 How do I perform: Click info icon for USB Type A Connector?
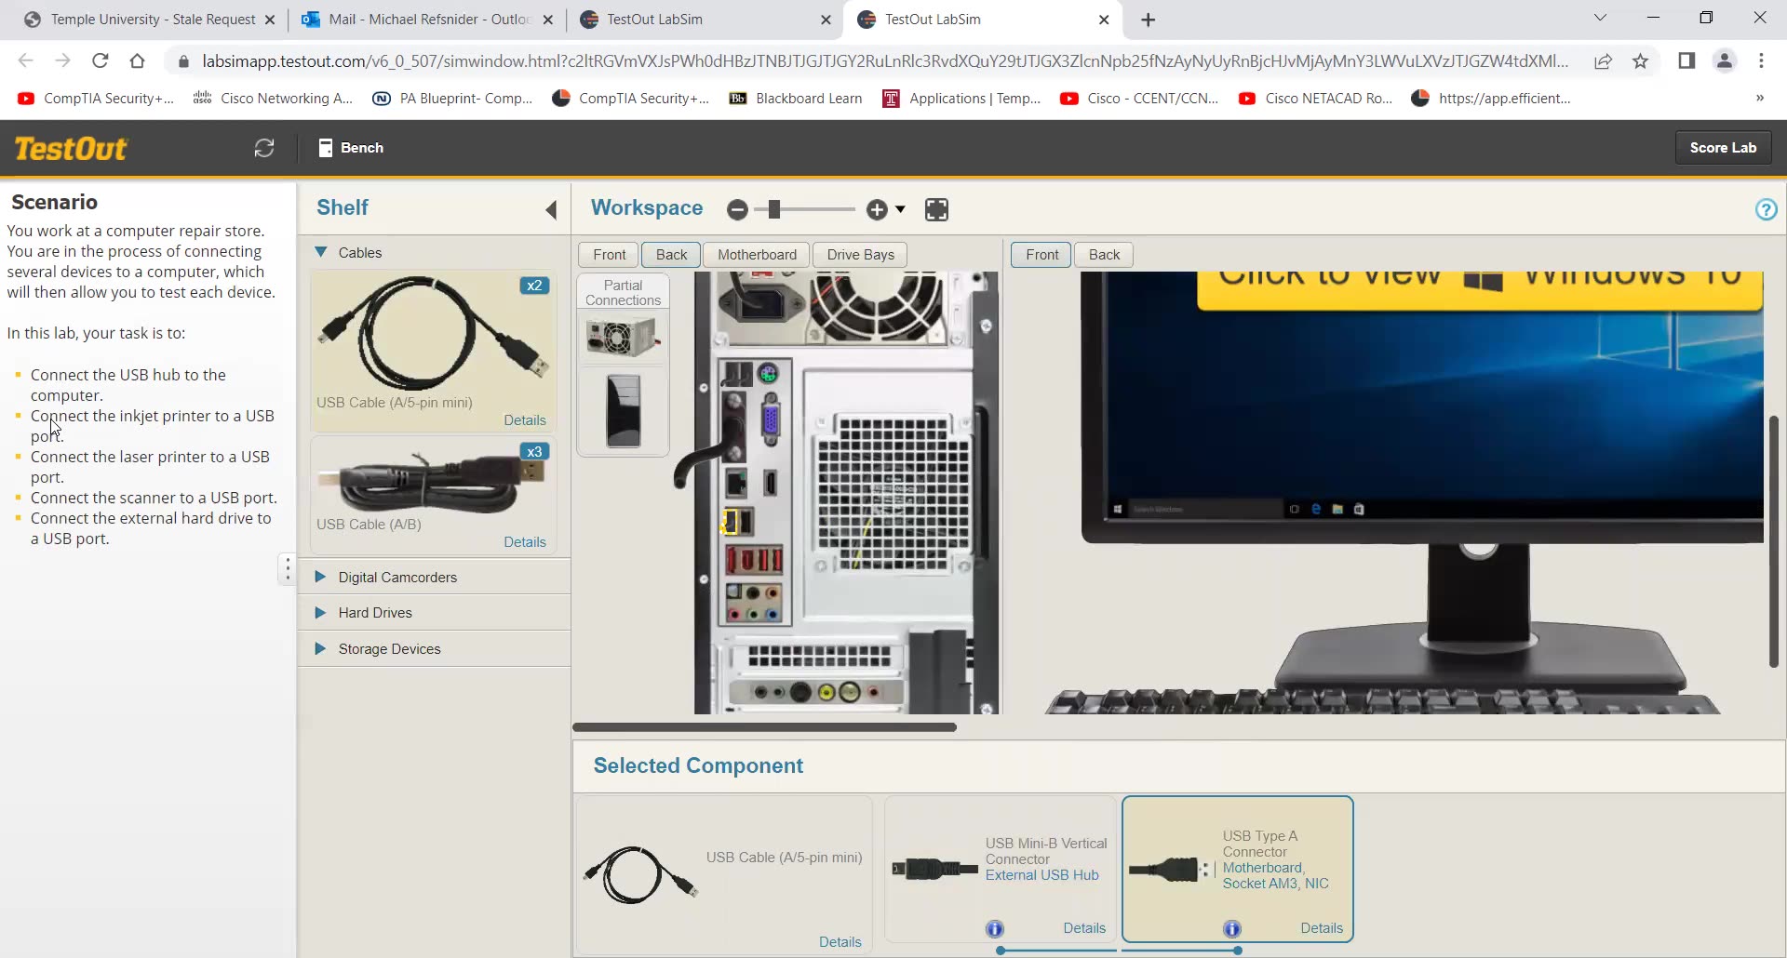coord(1232,928)
